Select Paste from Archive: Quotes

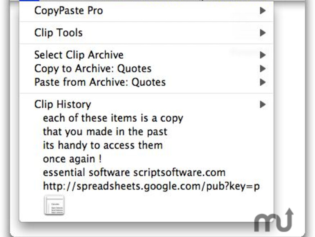coord(100,82)
